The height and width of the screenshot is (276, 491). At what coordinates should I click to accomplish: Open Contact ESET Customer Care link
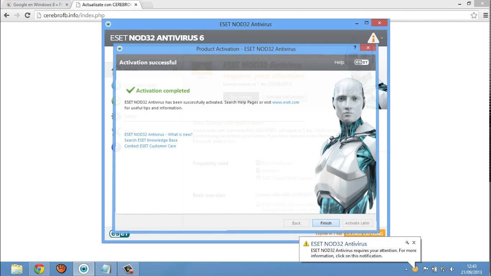(x=150, y=146)
